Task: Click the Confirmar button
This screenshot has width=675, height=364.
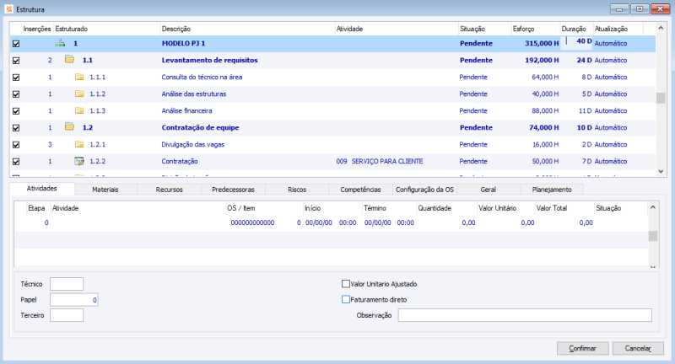Action: 582,348
